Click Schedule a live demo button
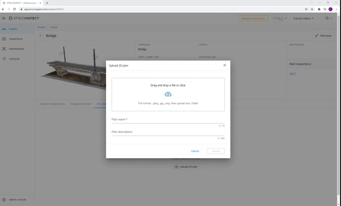 [253, 19]
